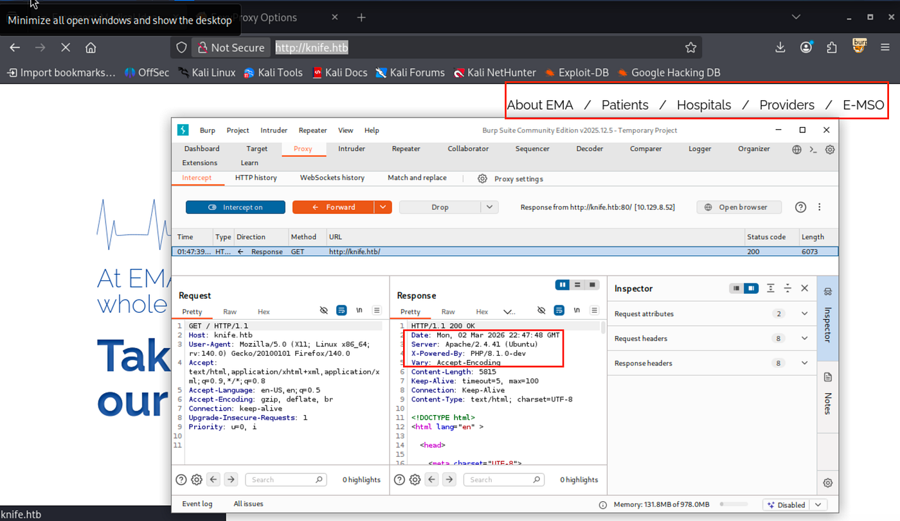Open Response editor hamburger options menu
This screenshot has width=900, height=521.
pyautogui.click(x=595, y=310)
